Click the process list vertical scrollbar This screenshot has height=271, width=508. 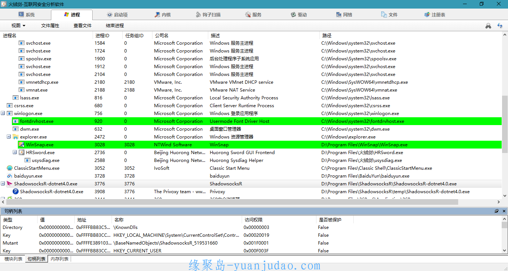coord(505,124)
